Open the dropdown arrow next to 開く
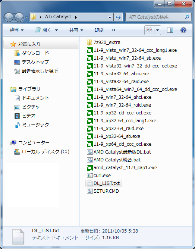The width and height of the screenshot is (195, 249). point(56,30)
